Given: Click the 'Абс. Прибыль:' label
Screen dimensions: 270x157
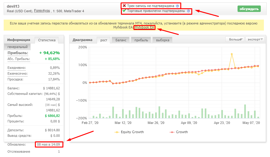Looking at the screenshot, I should point(19,59).
